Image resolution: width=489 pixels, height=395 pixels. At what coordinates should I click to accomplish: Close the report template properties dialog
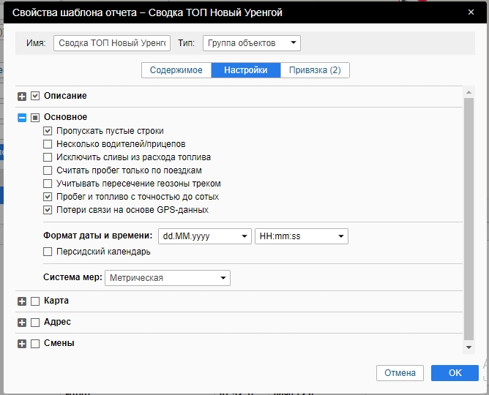469,12
